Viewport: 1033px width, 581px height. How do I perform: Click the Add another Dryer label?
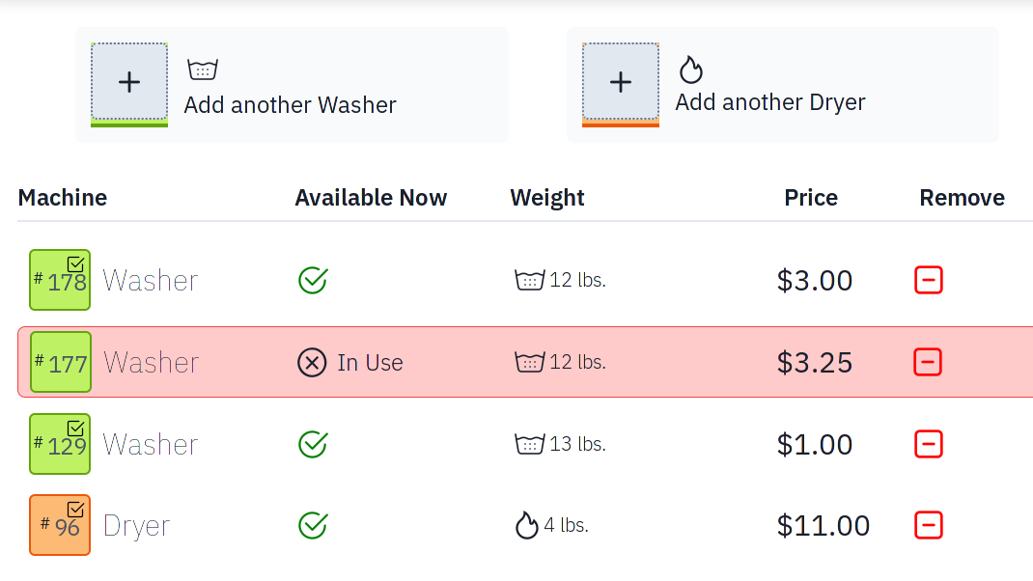tap(769, 102)
